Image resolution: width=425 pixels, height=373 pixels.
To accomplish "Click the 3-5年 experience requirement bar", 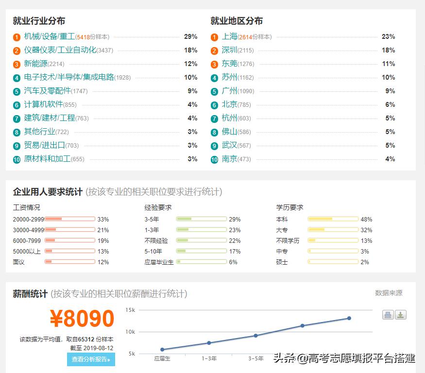I will pyautogui.click(x=202, y=219).
